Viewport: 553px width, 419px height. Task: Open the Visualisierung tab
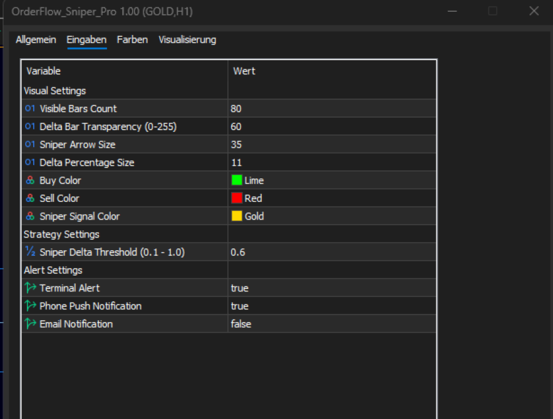coord(187,40)
